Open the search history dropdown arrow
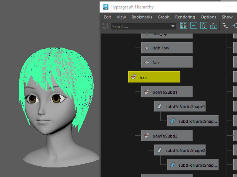 click(173, 26)
